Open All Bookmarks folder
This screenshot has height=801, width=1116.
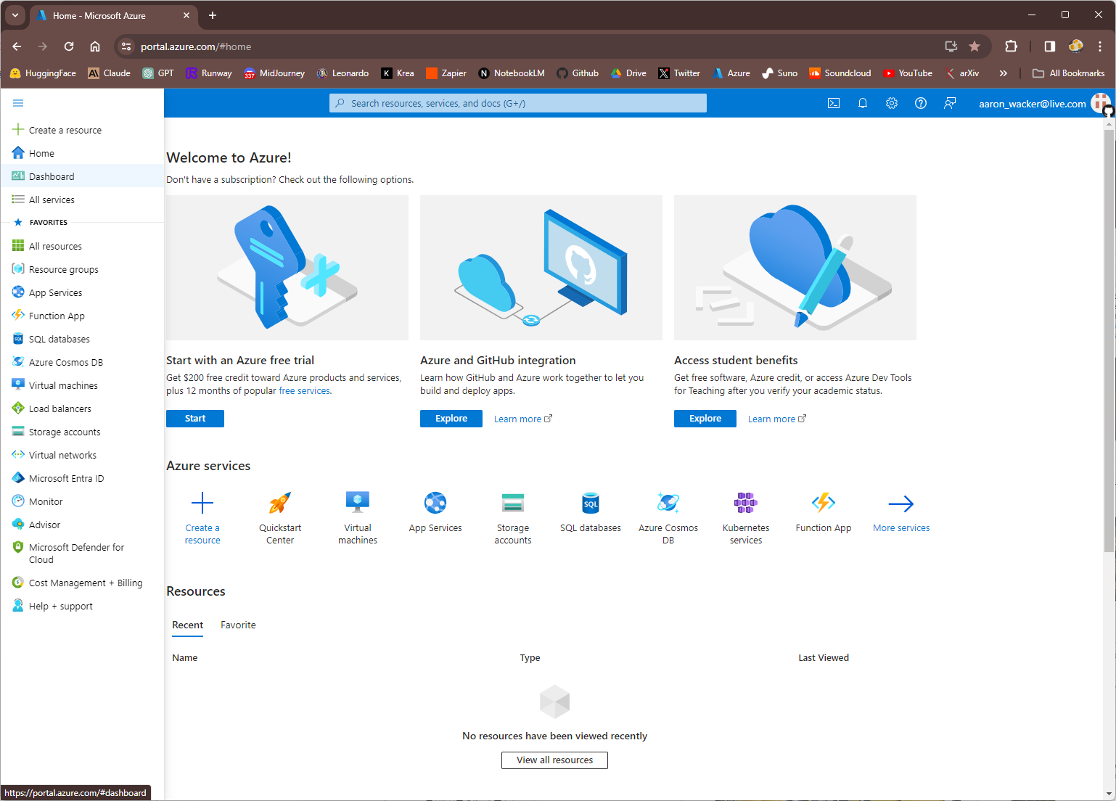[1068, 73]
